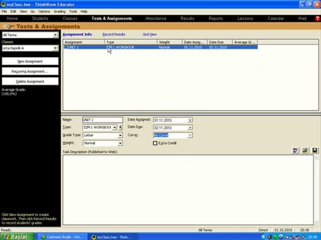The image size is (321, 240).
Task: Expand the Type dropdown EIM 1 WORKBOOK
Action: (x=115, y=127)
